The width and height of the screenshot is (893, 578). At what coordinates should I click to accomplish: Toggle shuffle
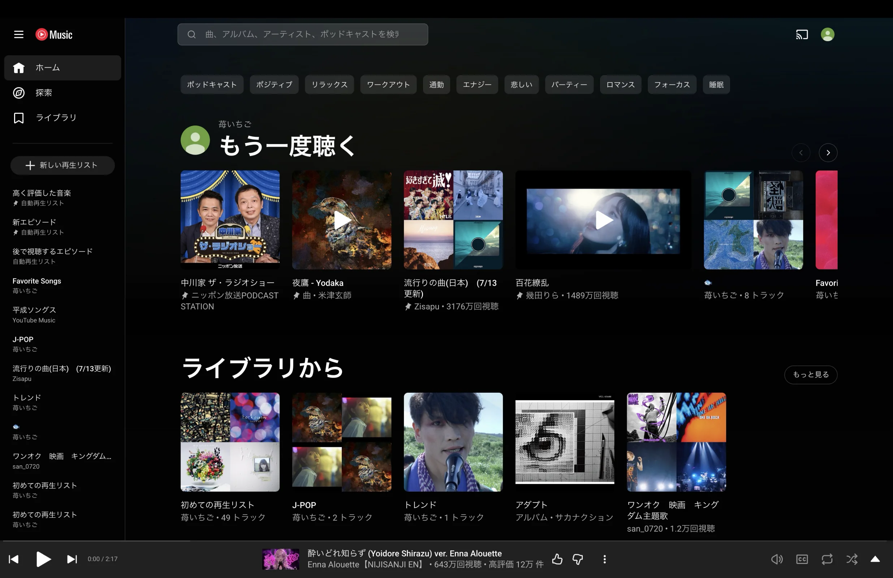[852, 559]
